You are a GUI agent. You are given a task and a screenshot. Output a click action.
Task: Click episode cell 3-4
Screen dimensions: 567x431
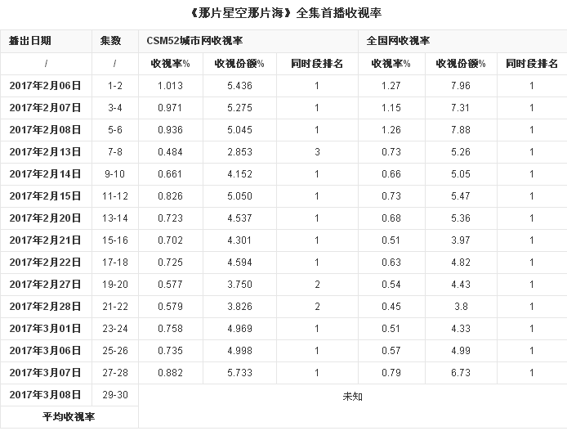[115, 108]
